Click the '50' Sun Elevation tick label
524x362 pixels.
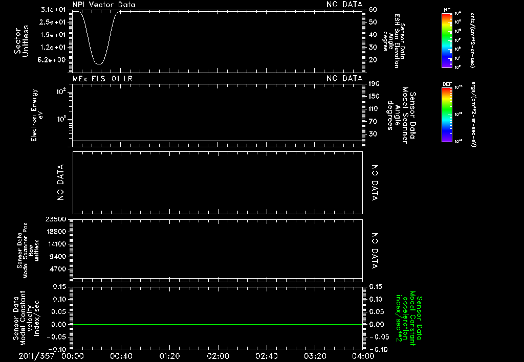point(373,22)
